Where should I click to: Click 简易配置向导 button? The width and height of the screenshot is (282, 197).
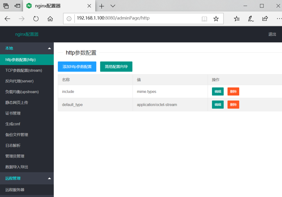point(116,67)
